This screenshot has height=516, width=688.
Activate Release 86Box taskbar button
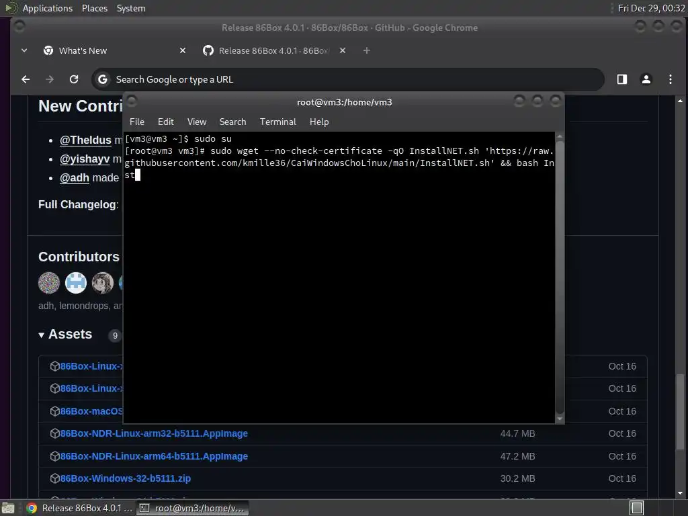click(x=80, y=508)
